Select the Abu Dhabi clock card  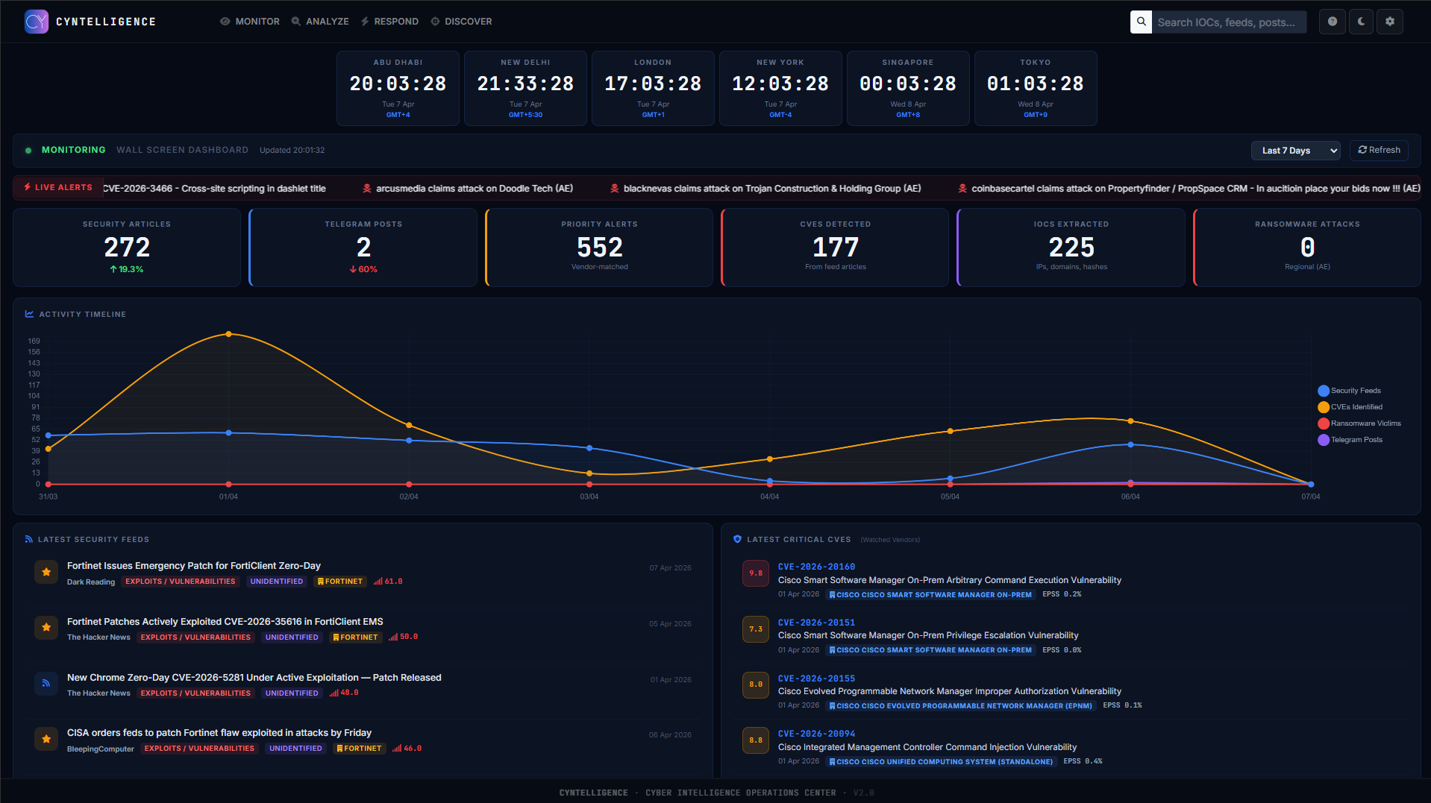click(398, 88)
